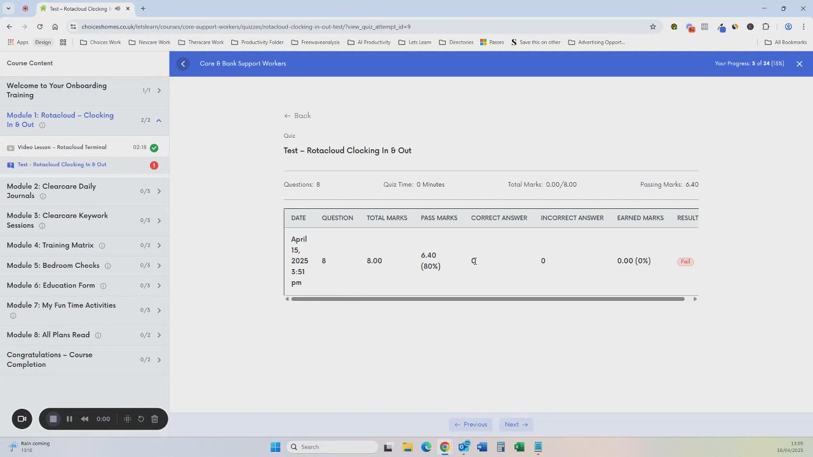The width and height of the screenshot is (813, 457).
Task: Open the Design bookmark
Action: [x=43, y=43]
